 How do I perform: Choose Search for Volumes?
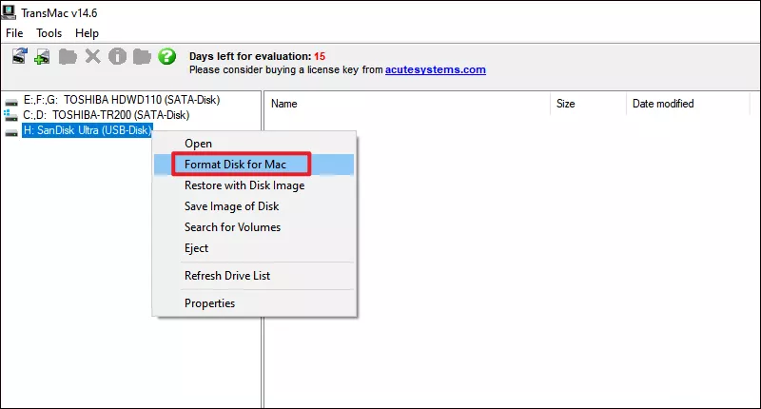[x=254, y=227]
